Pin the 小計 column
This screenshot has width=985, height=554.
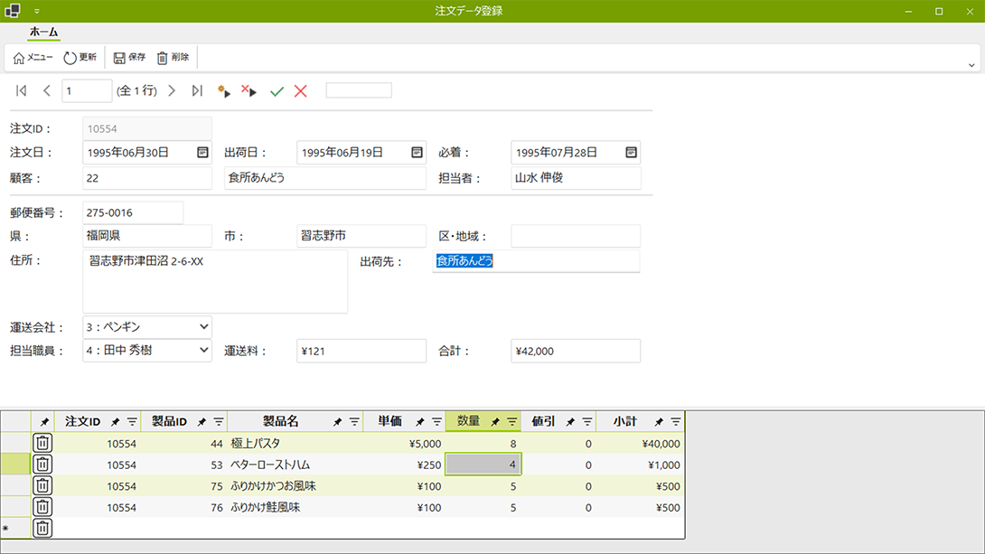pos(659,422)
